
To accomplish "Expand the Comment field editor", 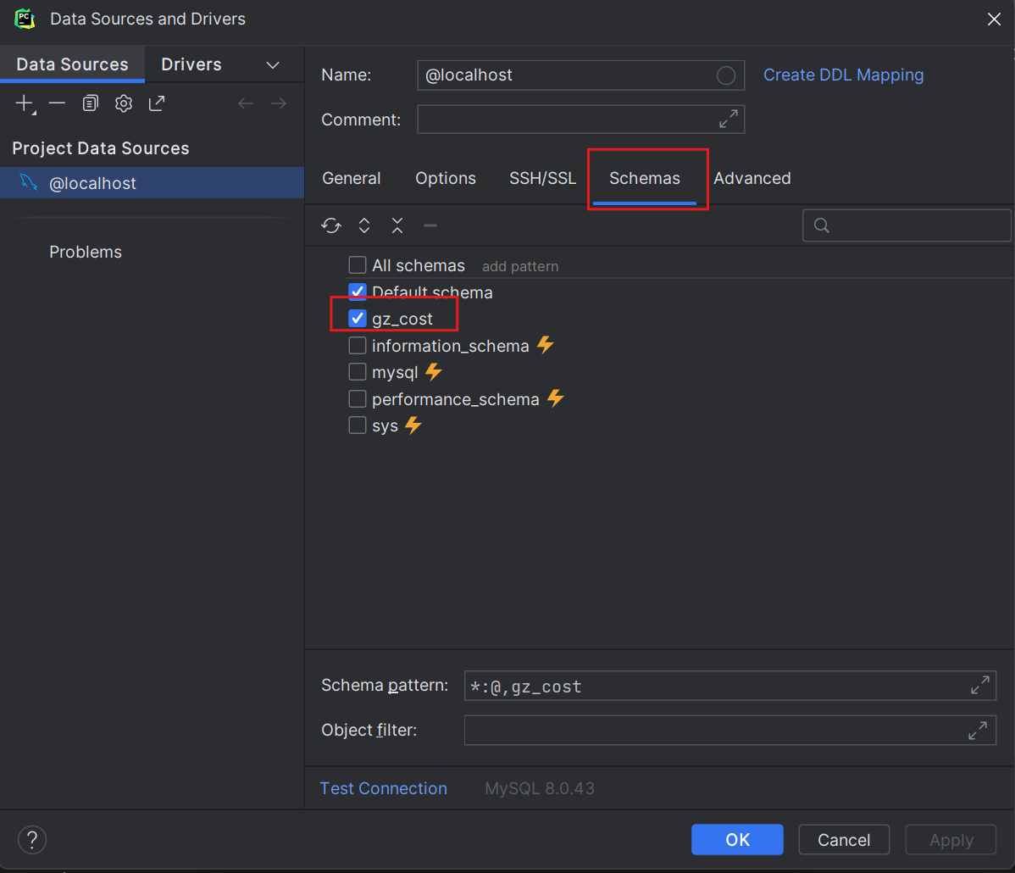I will [x=729, y=120].
